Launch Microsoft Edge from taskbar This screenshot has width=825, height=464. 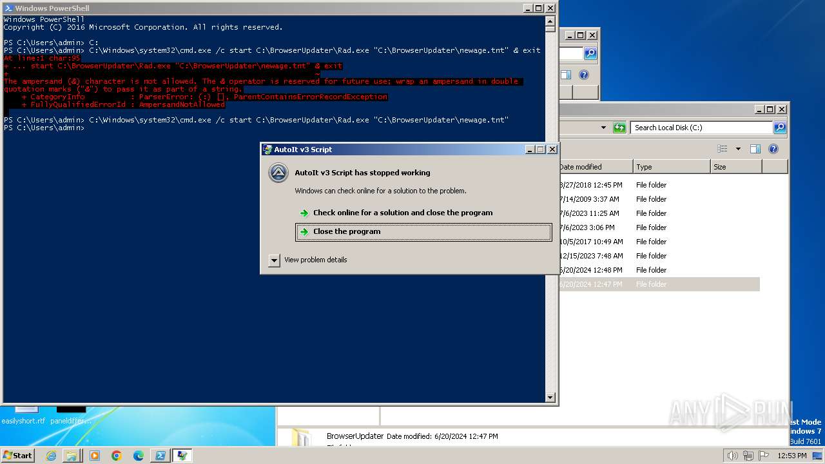[139, 456]
